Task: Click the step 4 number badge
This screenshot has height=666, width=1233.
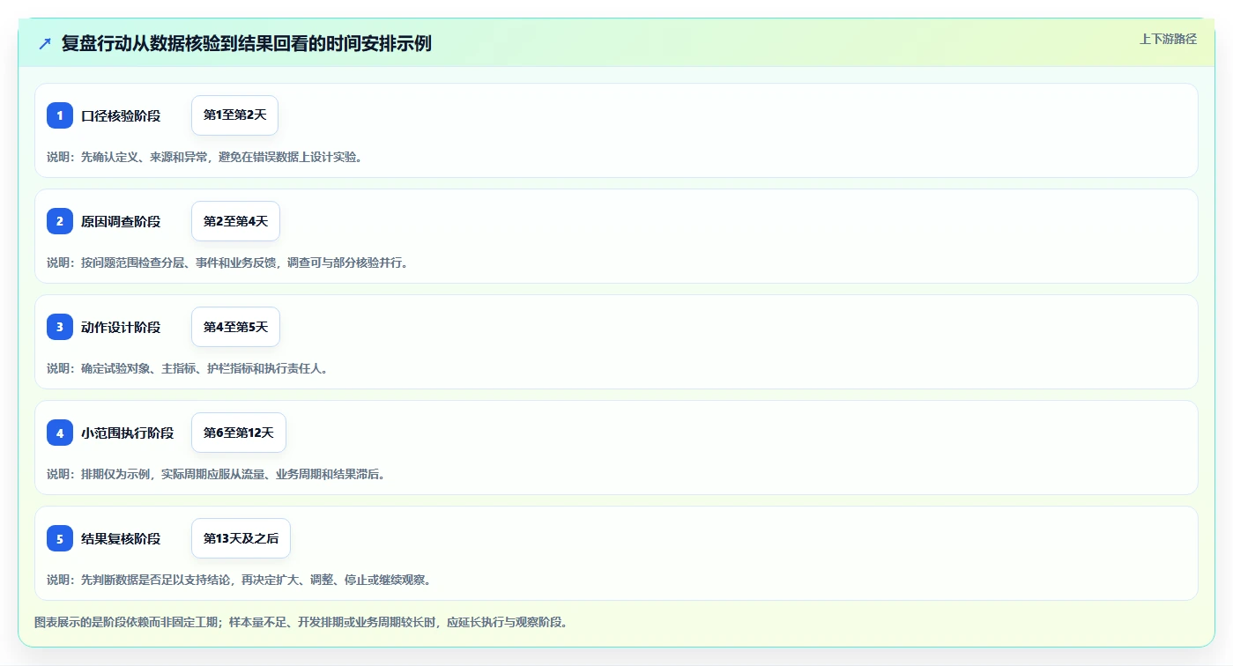Action: tap(60, 433)
